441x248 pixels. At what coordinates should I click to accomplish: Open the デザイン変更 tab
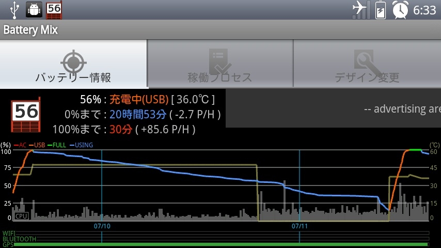tap(367, 64)
